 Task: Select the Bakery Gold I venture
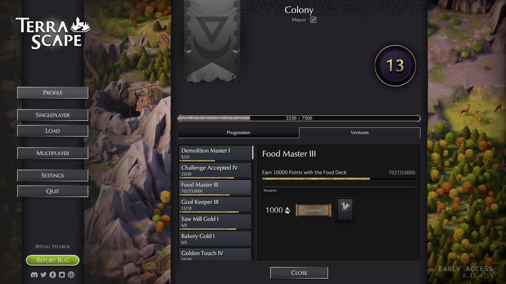tap(215, 239)
